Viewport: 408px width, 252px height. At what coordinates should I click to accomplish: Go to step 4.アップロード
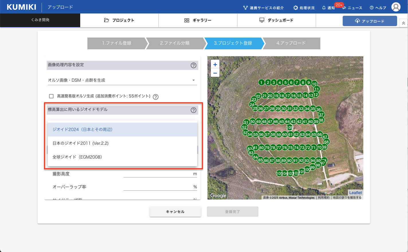291,43
